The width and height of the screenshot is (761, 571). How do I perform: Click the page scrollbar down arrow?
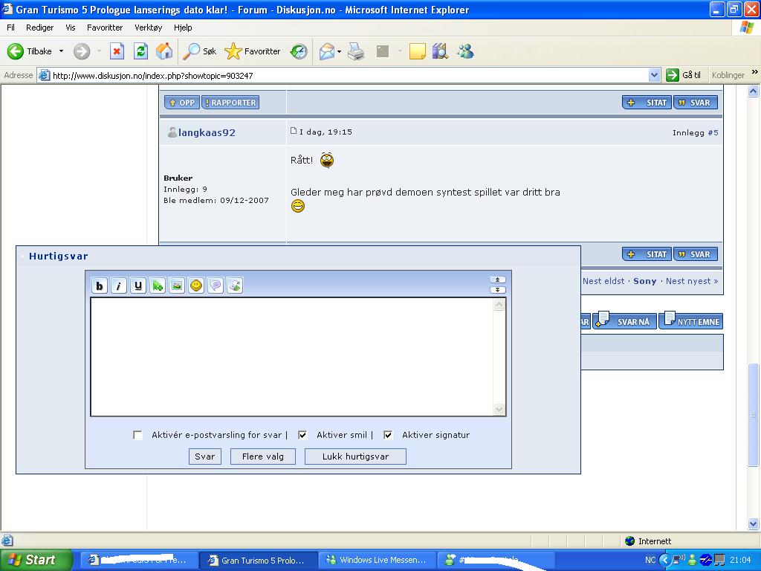tap(754, 523)
